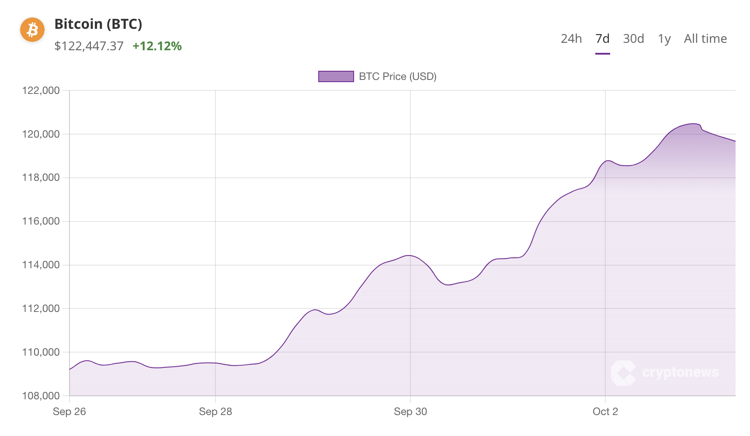Click the orange Bitcoin logo icon
Image resolution: width=750 pixels, height=436 pixels.
(x=32, y=30)
